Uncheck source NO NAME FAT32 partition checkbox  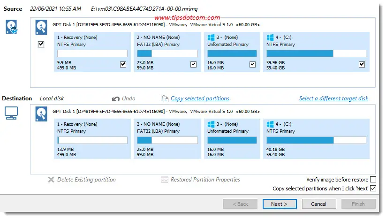194,64
